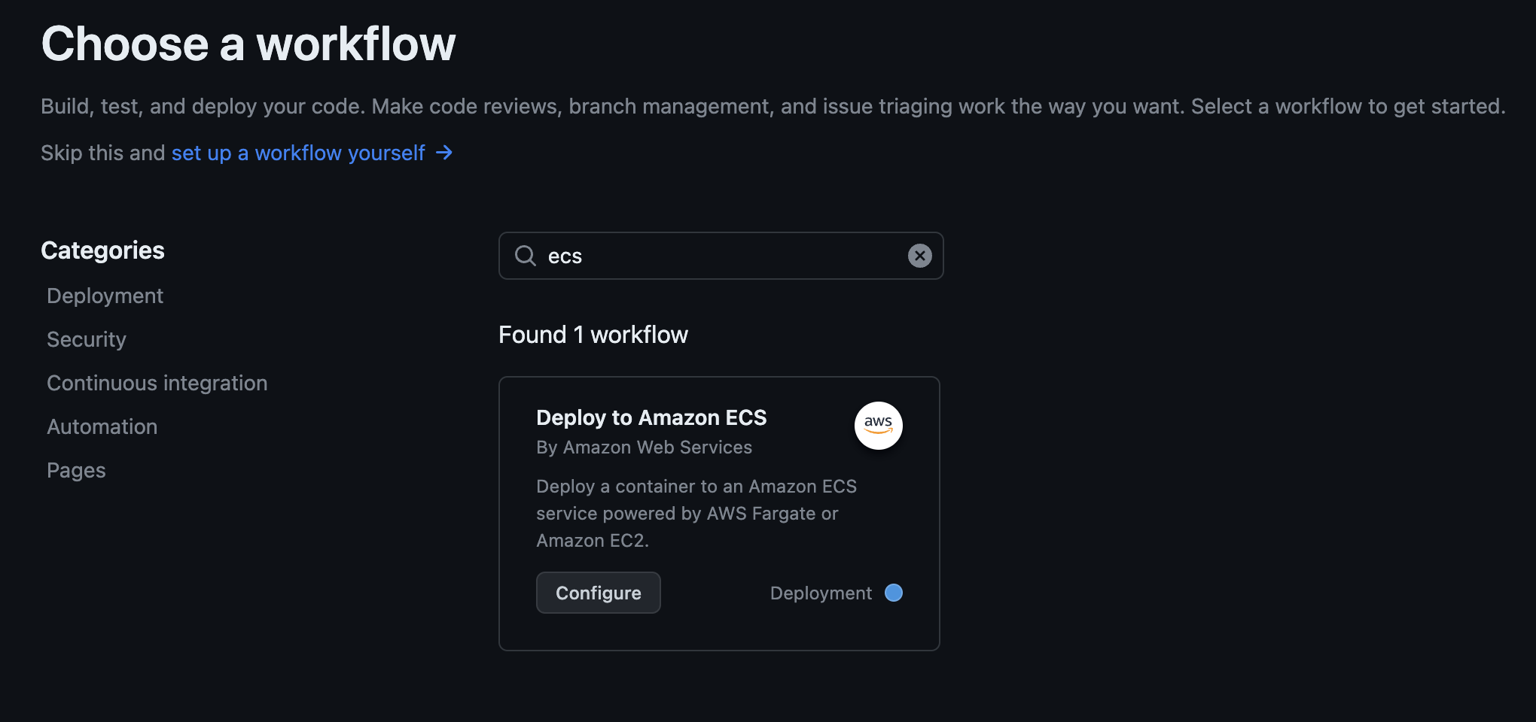Screen dimensions: 1536x722
Task: Open the Continuous integration category
Action: (157, 382)
